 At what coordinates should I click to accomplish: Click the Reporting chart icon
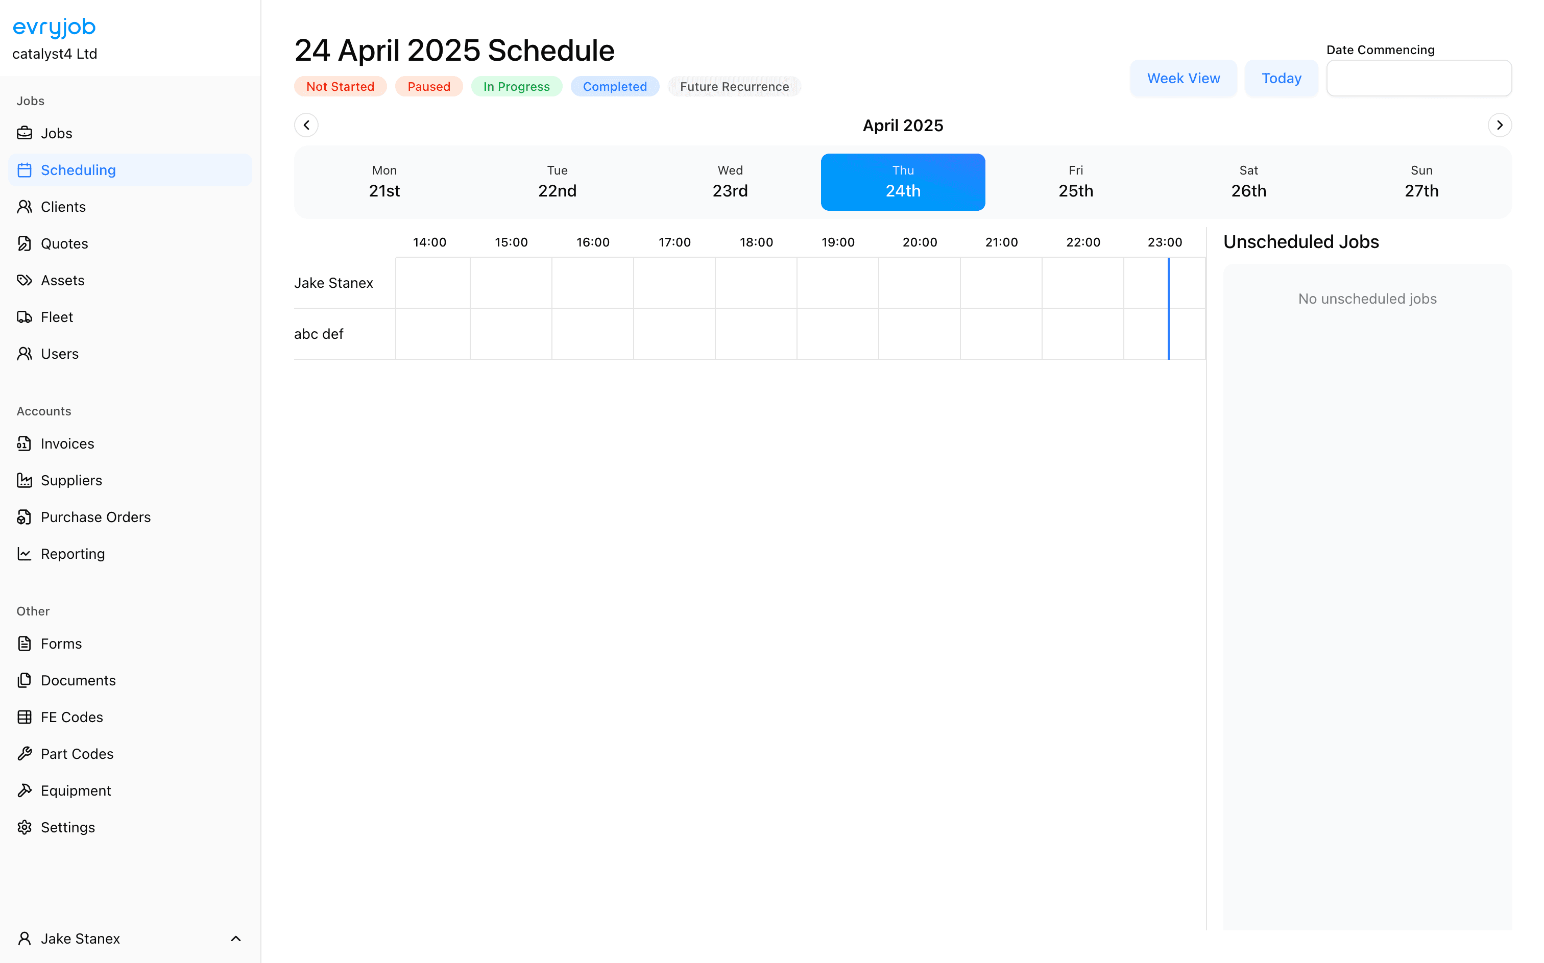(24, 554)
